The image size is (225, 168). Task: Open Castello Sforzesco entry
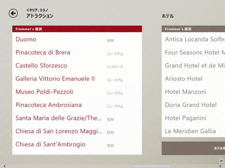point(41,66)
